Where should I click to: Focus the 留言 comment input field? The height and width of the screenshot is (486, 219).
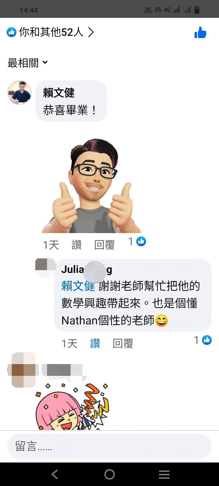109,446
